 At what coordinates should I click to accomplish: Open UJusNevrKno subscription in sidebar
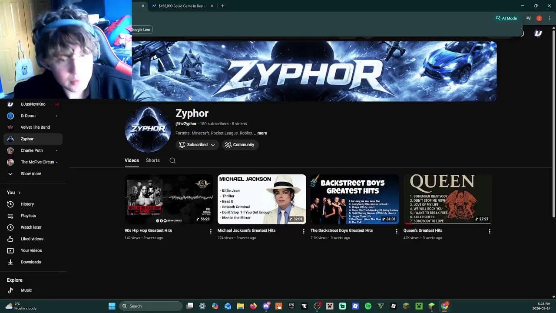tap(33, 104)
